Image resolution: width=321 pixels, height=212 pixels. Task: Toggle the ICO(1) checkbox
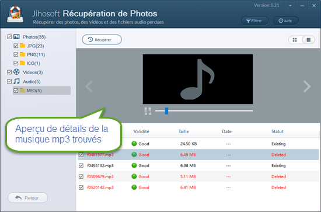click(x=16, y=63)
